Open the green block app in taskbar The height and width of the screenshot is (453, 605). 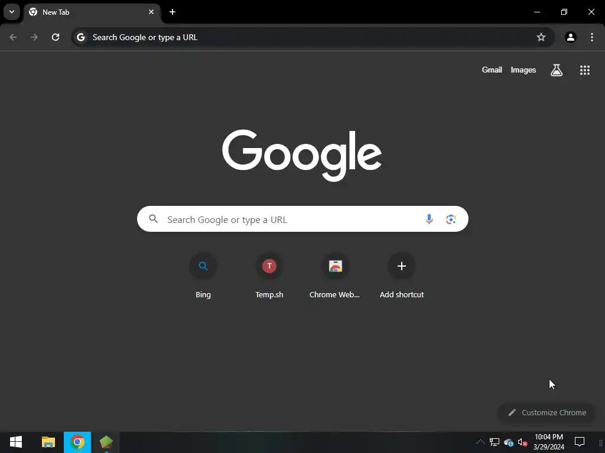(x=106, y=442)
